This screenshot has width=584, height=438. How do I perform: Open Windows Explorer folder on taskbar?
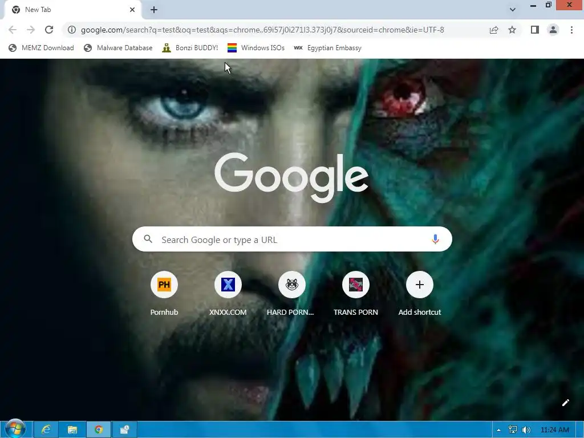click(72, 429)
